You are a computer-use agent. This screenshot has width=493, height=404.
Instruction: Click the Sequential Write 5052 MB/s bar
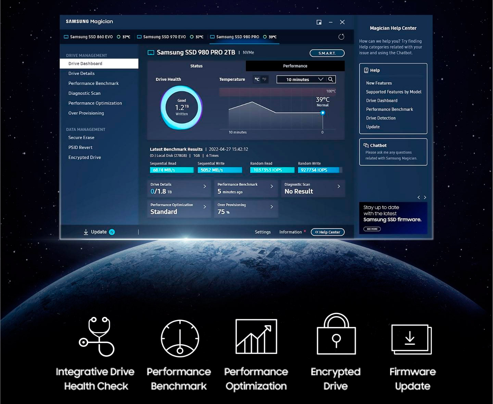point(220,170)
